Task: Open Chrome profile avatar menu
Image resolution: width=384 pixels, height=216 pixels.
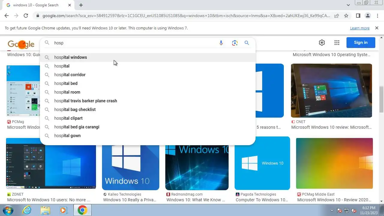Action: pos(368,16)
